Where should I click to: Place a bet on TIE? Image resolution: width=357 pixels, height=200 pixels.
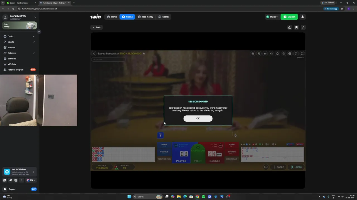198,153
